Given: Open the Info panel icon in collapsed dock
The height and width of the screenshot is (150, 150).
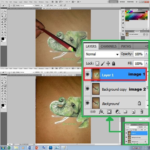Looking at the screenshot, I should [x=123, y=23].
